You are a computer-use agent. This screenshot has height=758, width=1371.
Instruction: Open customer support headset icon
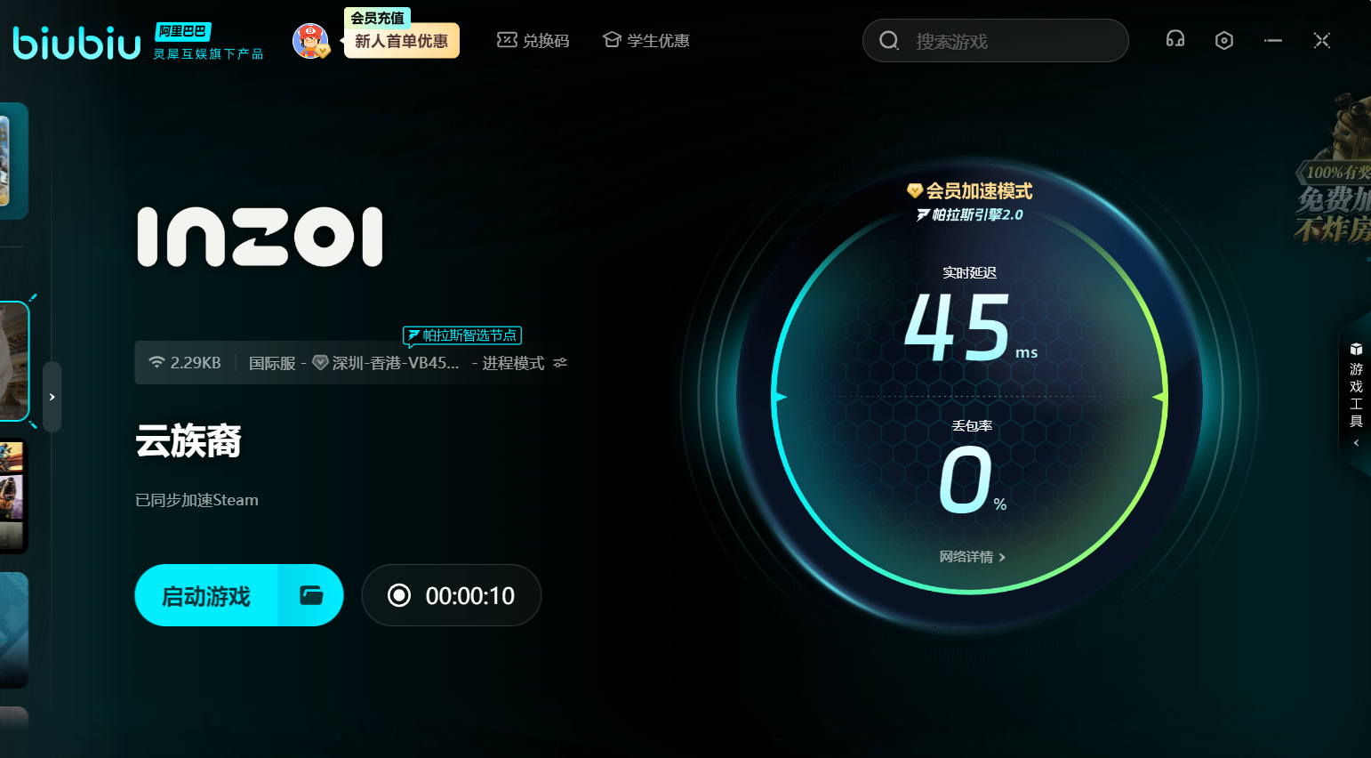(x=1175, y=40)
